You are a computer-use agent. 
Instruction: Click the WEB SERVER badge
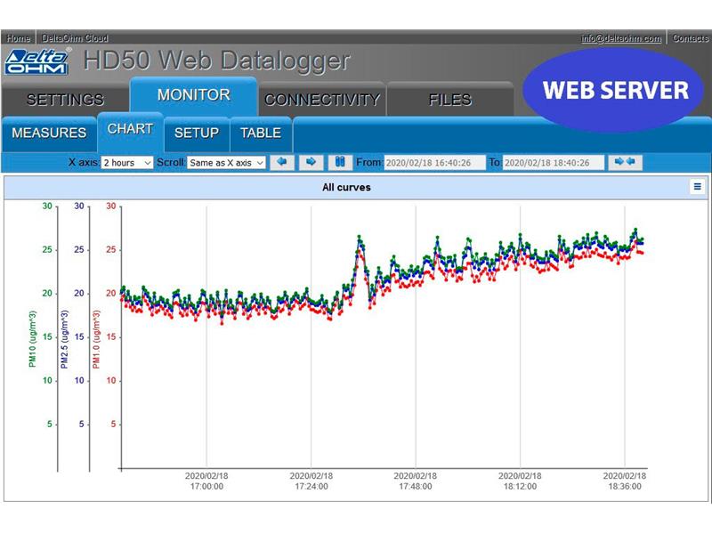pos(615,90)
